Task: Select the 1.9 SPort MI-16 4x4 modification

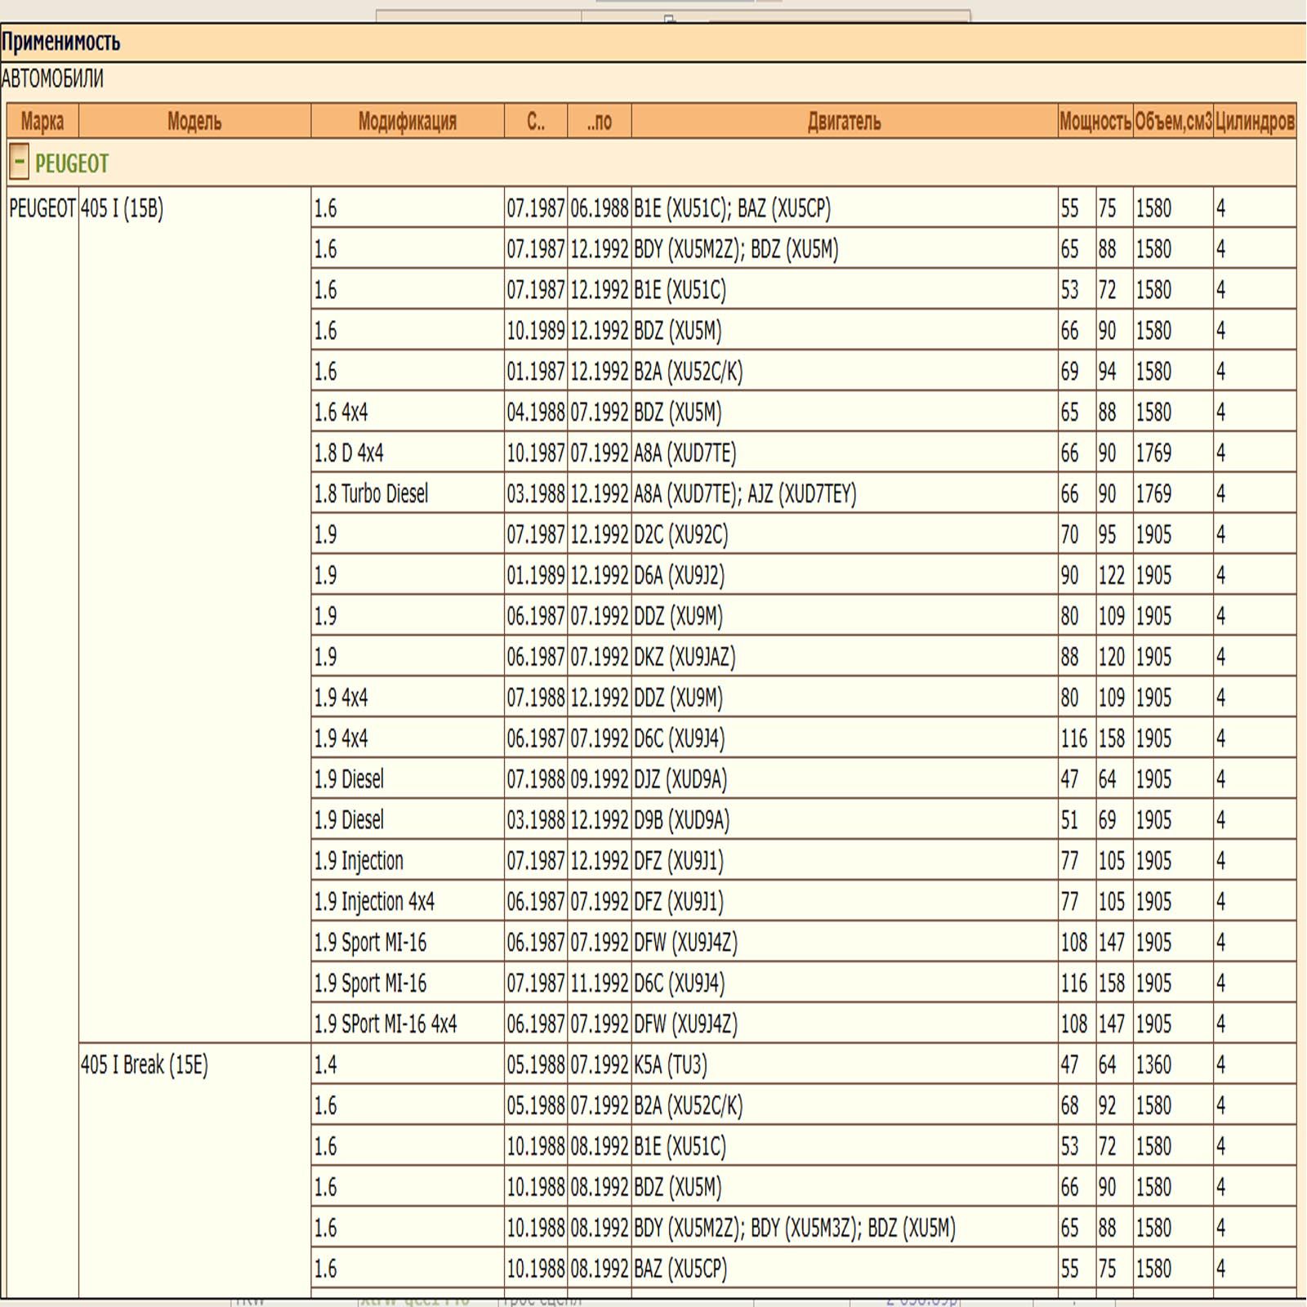Action: click(x=386, y=1024)
